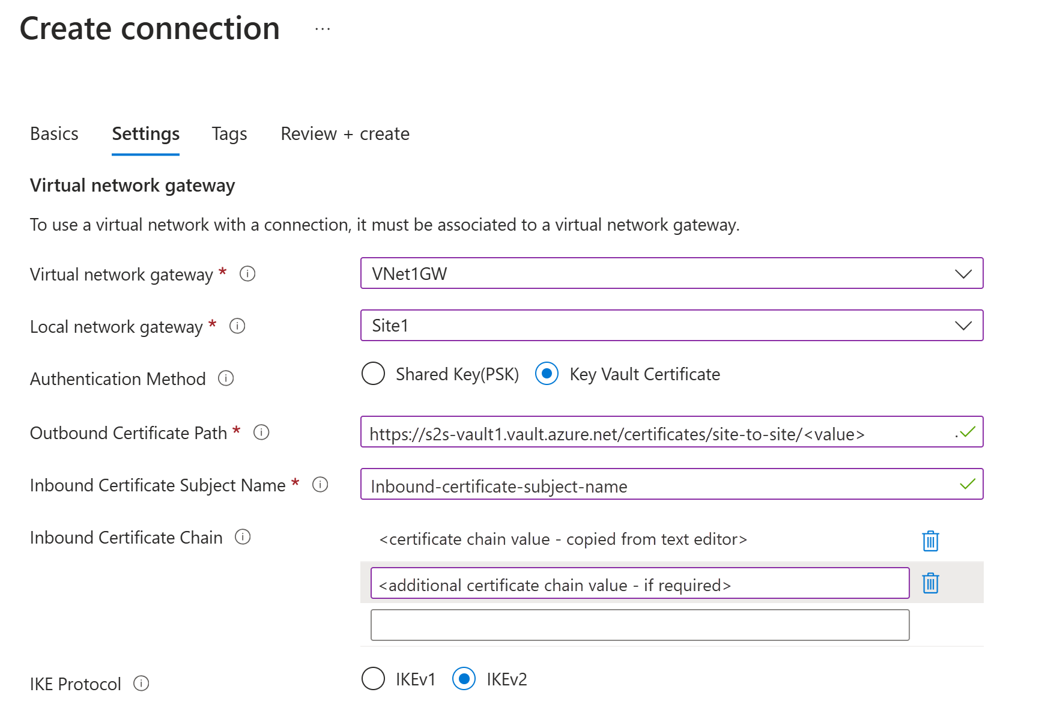
Task: Open the Create connection more options ellipsis
Action: (323, 29)
